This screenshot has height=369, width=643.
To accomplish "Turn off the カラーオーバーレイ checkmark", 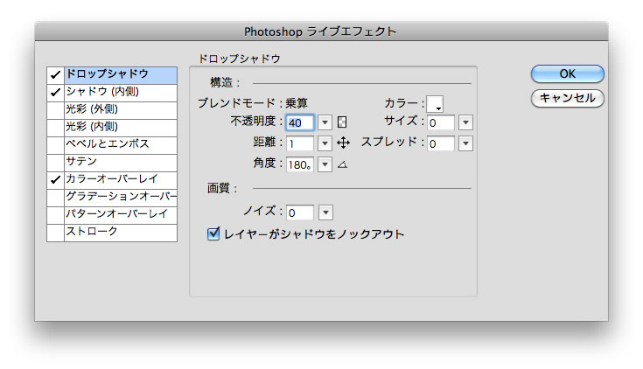I will pos(55,179).
